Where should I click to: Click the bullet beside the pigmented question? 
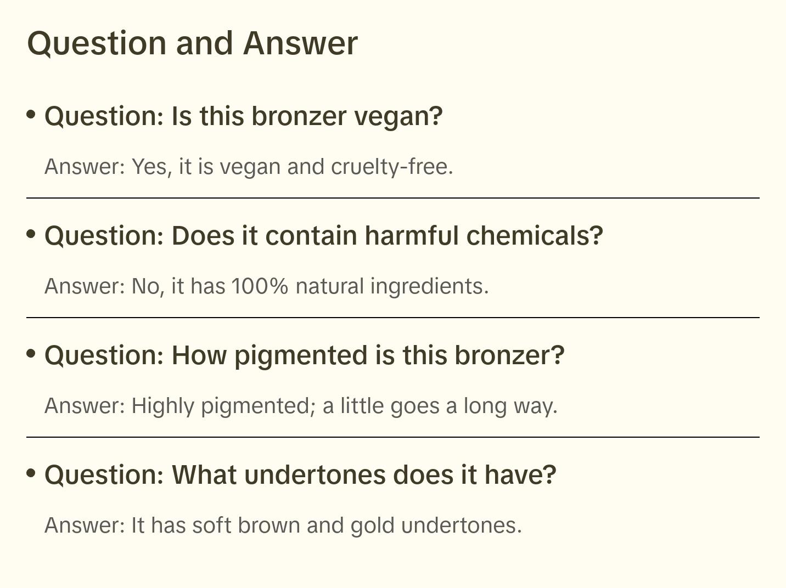31,354
